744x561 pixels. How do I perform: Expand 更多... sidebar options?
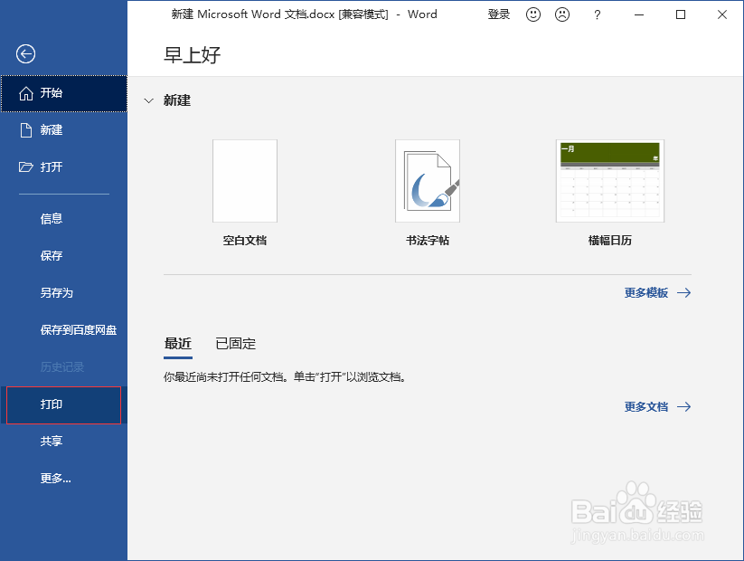point(64,479)
